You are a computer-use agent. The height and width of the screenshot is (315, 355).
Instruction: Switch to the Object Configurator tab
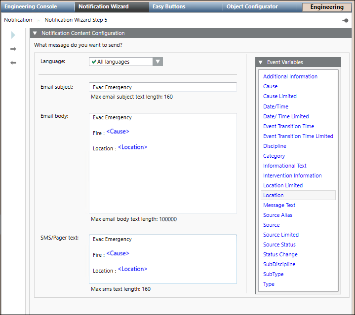pyautogui.click(x=252, y=7)
